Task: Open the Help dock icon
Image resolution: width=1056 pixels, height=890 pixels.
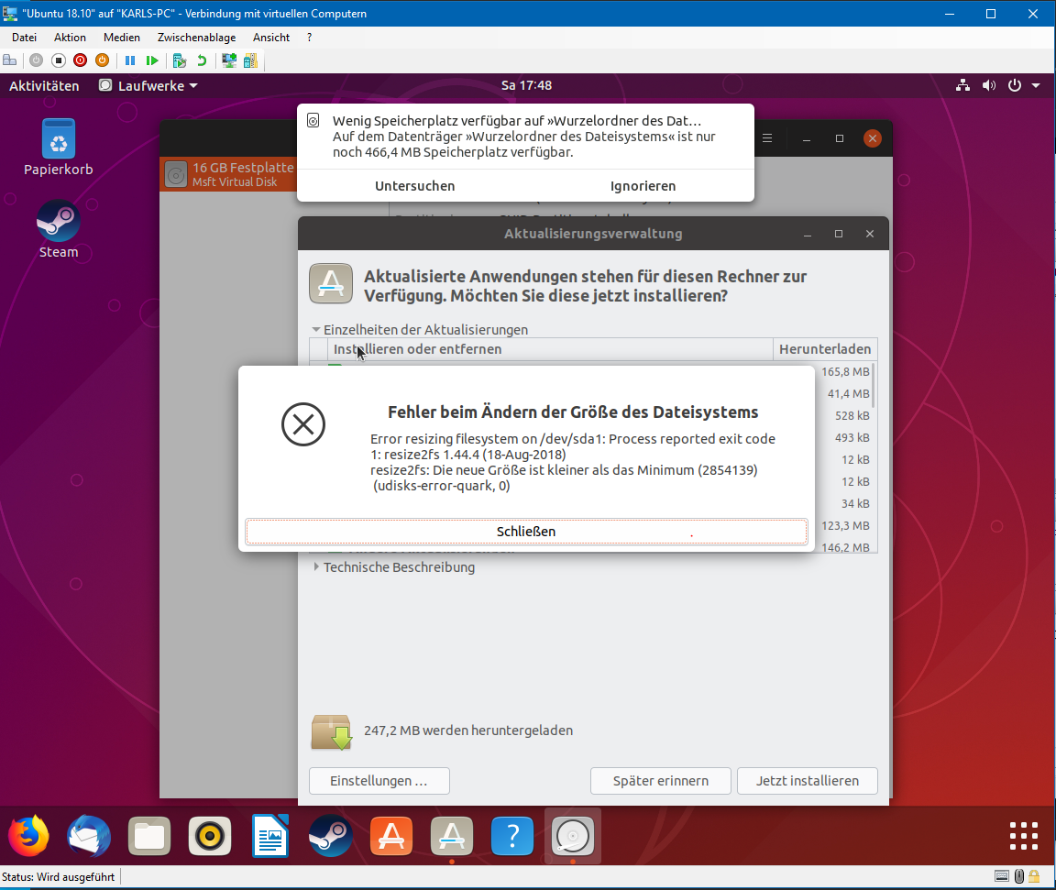Action: (511, 836)
